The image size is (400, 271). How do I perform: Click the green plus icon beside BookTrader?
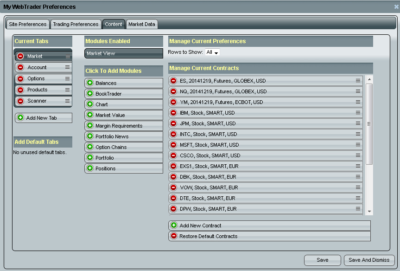pos(90,94)
